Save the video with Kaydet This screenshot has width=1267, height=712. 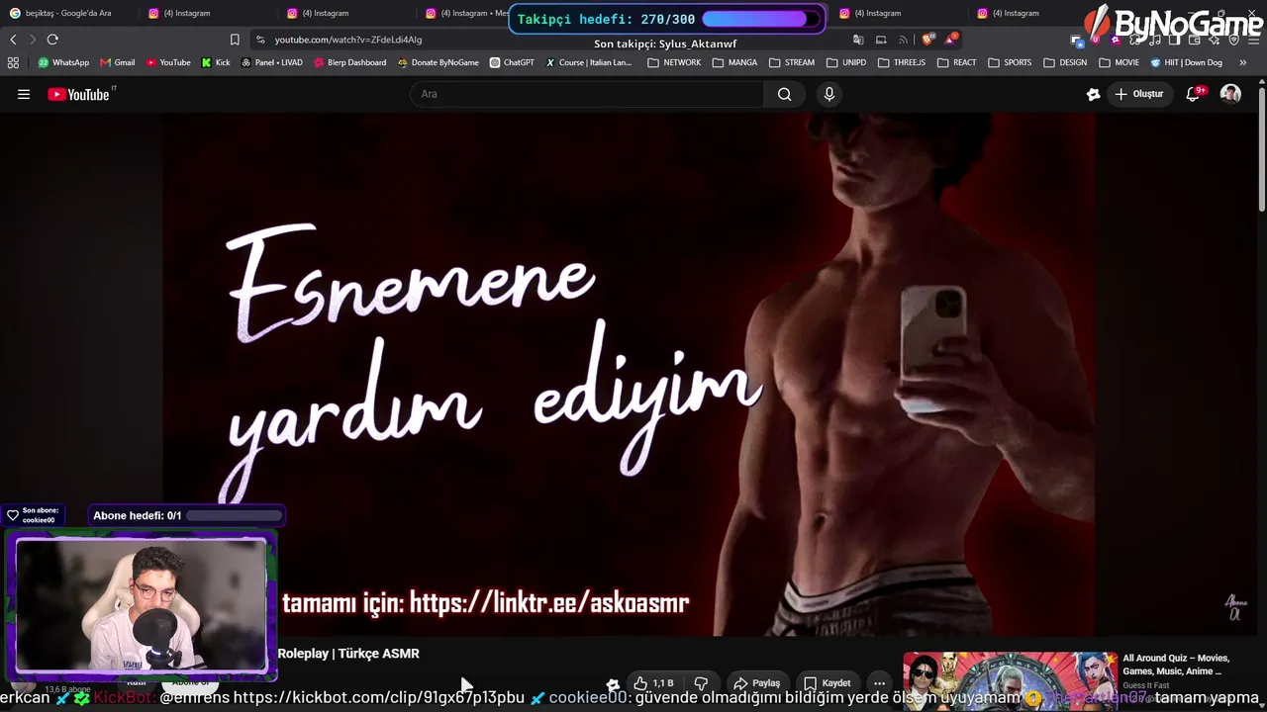coord(828,683)
